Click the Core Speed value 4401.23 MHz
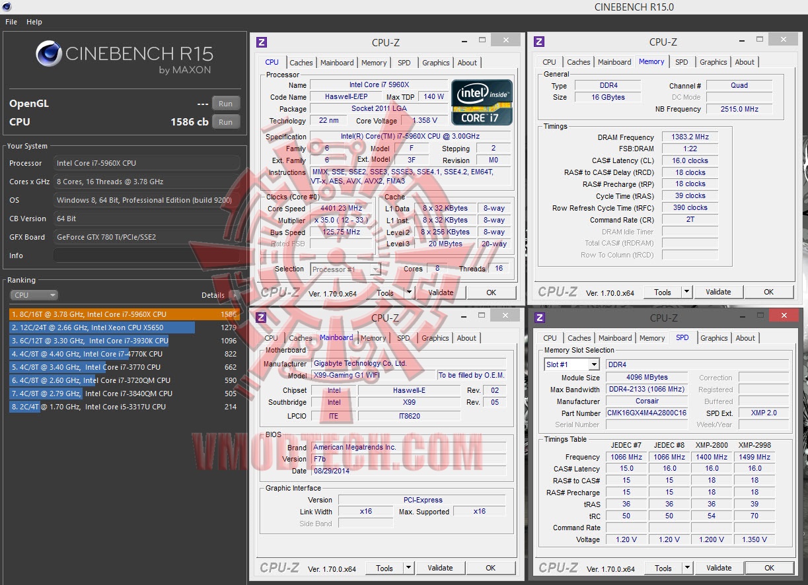The width and height of the screenshot is (808, 585). coord(342,209)
